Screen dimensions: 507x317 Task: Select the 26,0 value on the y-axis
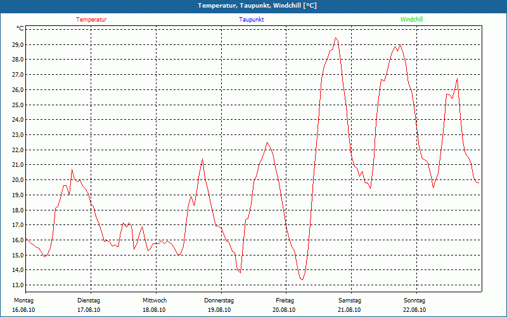[18, 89]
